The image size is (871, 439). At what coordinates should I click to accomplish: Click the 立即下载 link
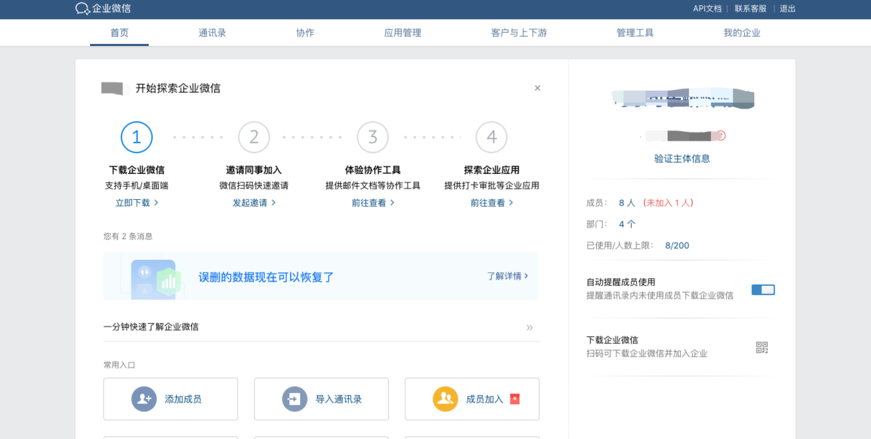[137, 203]
